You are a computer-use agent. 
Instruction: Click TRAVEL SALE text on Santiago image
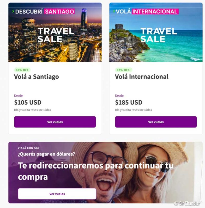[x=56, y=35]
